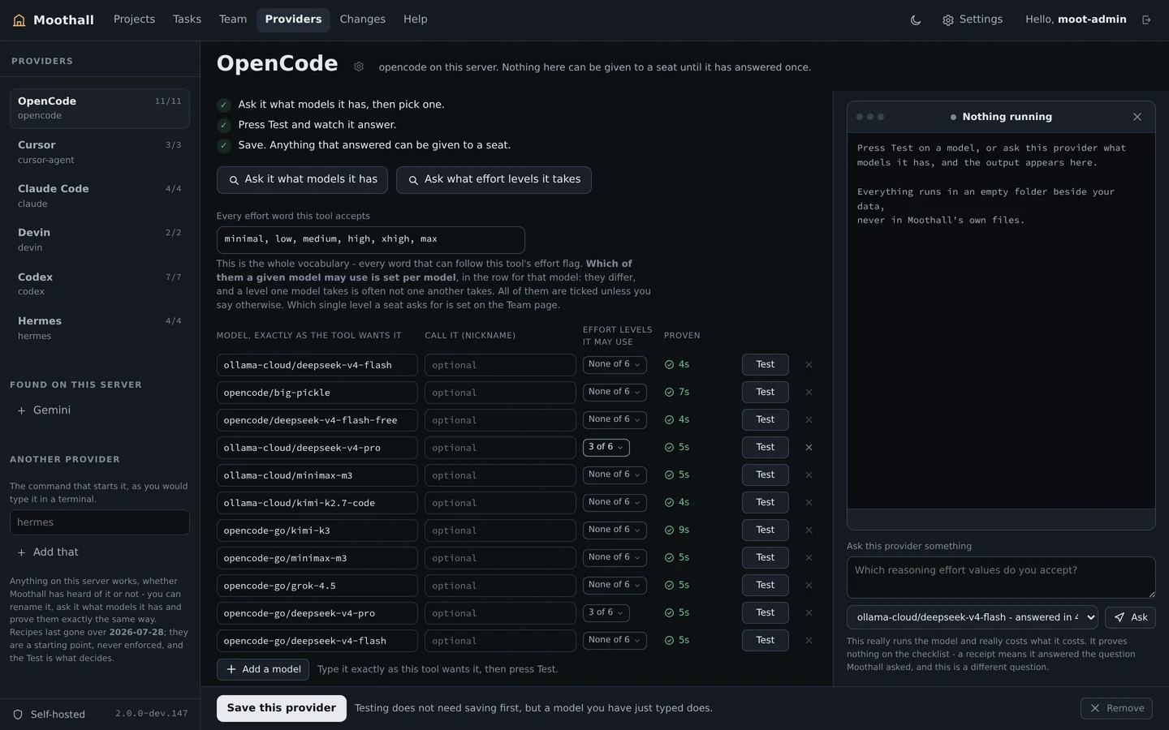Click the log out icon beside moot-admin
Image resolution: width=1169 pixels, height=730 pixels.
(x=1146, y=20)
